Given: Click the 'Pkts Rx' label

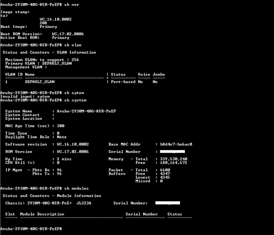Looking at the screenshot, I should (41, 170).
